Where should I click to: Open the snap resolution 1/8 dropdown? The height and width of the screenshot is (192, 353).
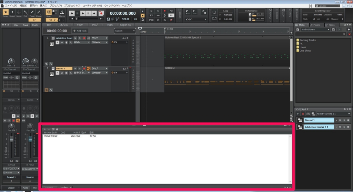tap(52, 20)
